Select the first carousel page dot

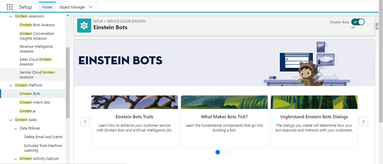click(x=218, y=152)
